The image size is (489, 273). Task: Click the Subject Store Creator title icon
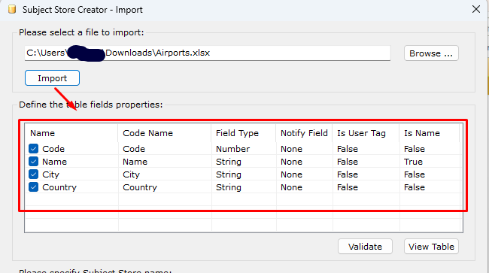coord(12,9)
